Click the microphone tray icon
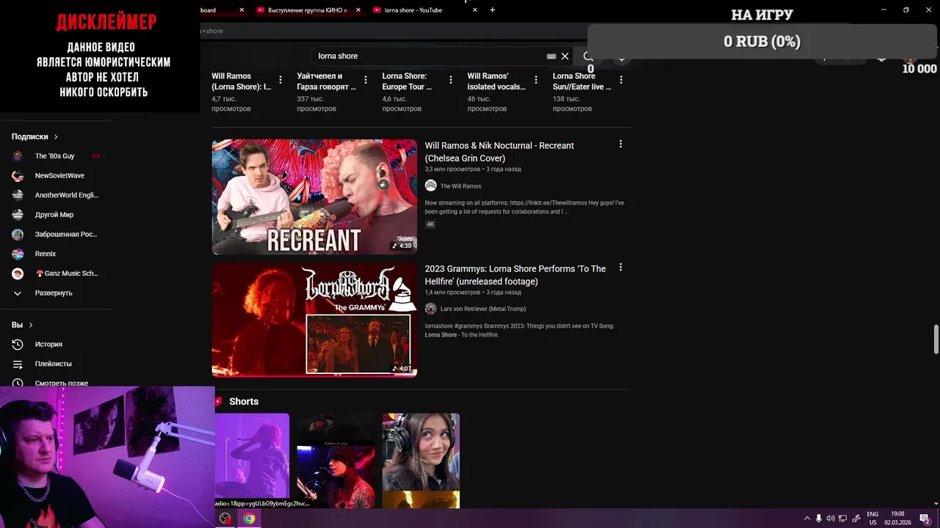Viewport: 940px width, 528px height. [819, 518]
